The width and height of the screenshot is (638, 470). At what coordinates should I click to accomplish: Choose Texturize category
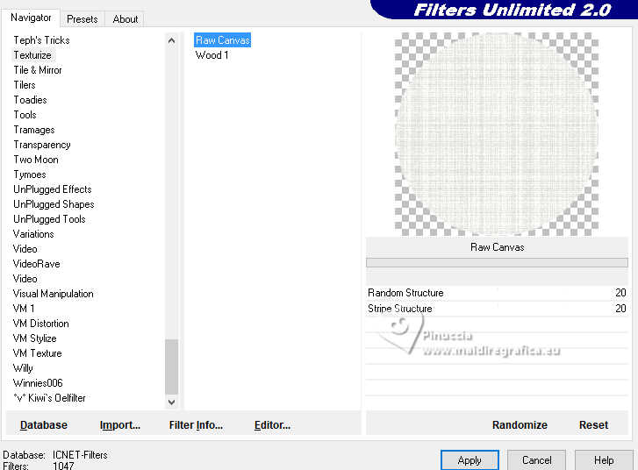32,55
